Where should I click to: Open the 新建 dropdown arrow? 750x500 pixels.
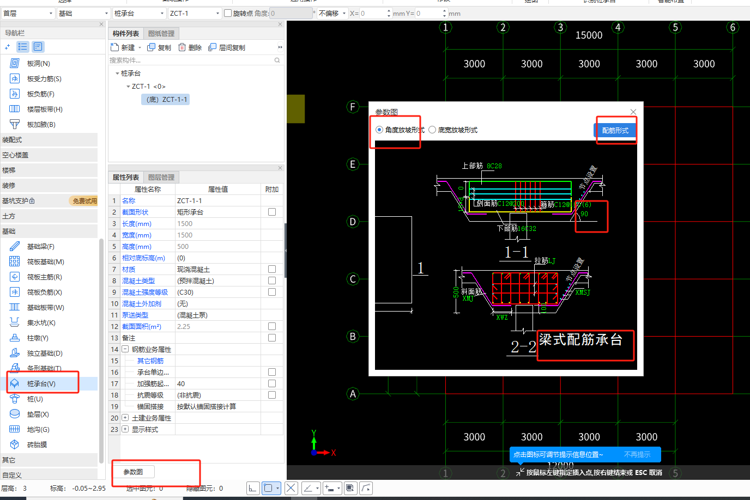pos(140,48)
